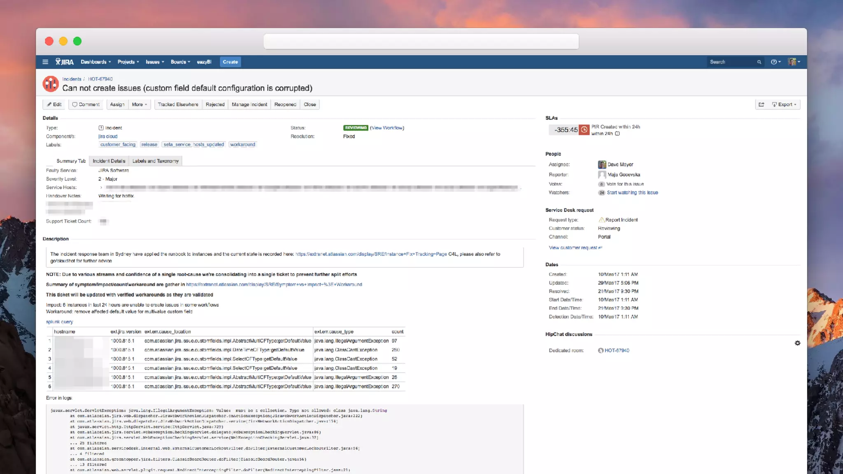The image size is (843, 474).
Task: Click Start watching this issue link
Action: (x=632, y=193)
